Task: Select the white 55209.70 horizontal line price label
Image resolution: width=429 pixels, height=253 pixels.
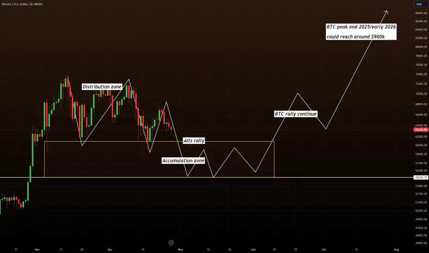Action: click(421, 178)
